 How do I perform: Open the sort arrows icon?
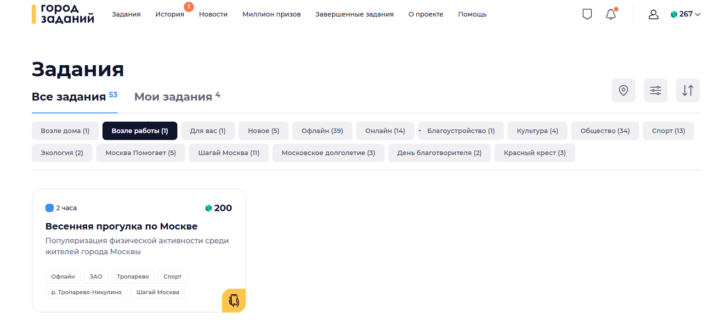pos(688,90)
